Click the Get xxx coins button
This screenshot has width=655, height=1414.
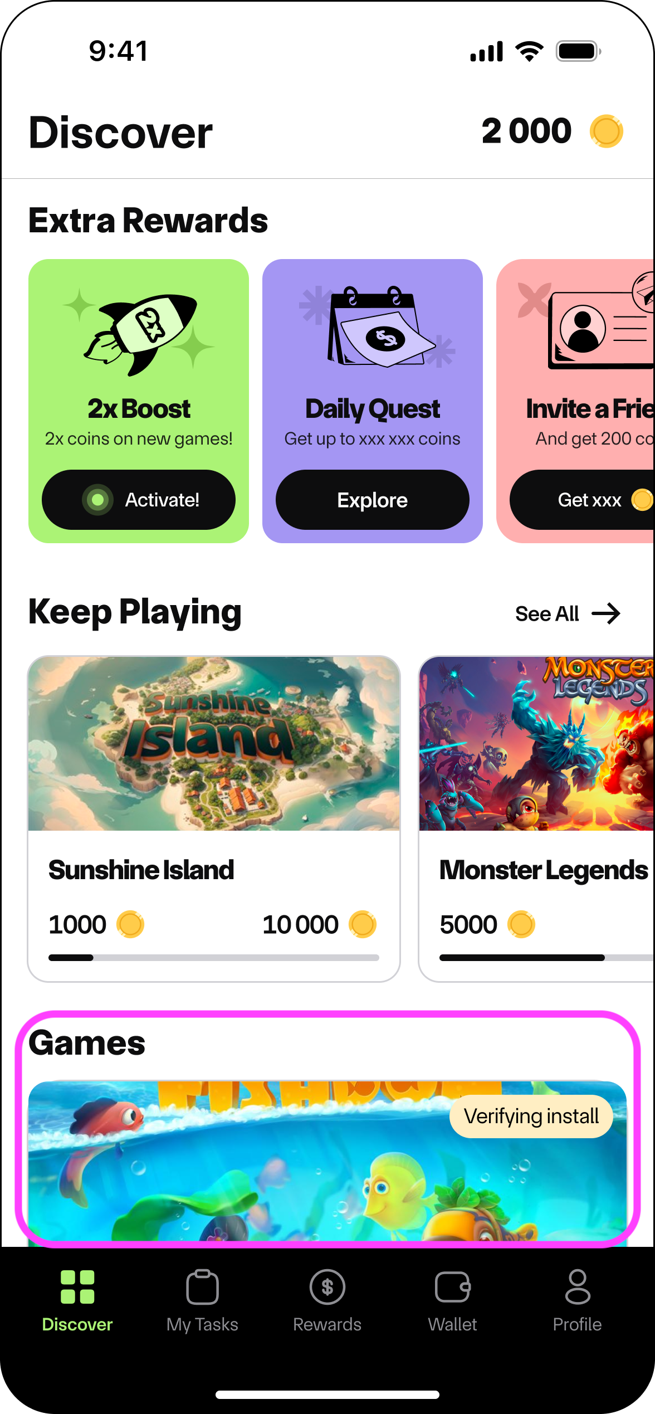tap(582, 500)
